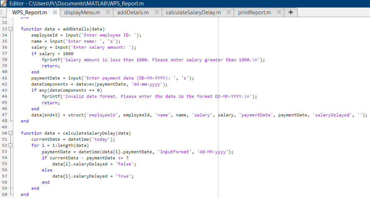This screenshot has width=370, height=198.
Task: Click "currentDate = datetime('today');" line
Action: pyautogui.click(x=73, y=139)
